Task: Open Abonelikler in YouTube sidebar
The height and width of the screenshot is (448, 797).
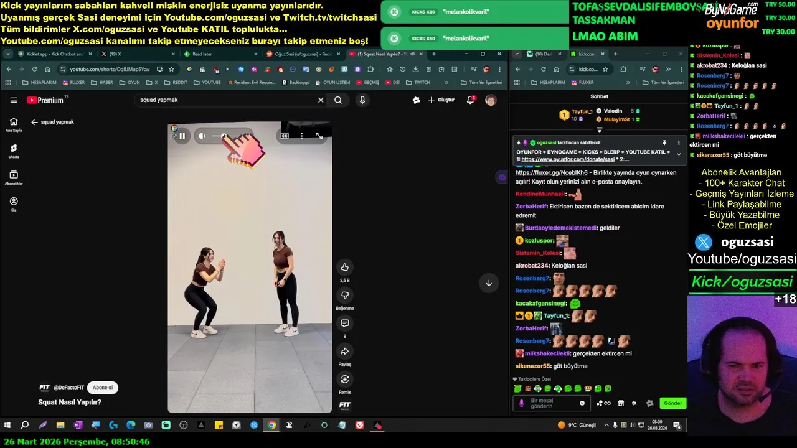Action: click(x=14, y=178)
